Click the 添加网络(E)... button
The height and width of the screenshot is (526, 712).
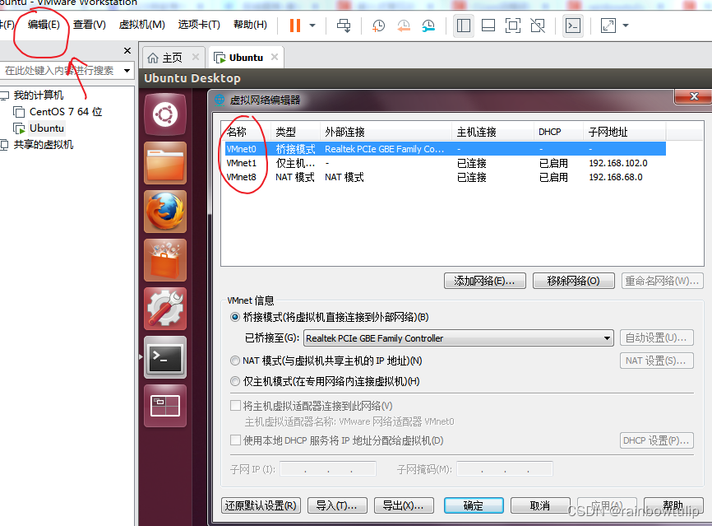484,281
